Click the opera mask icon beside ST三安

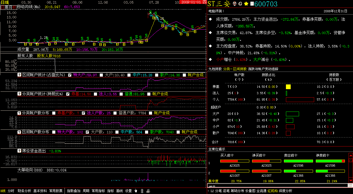(x=234, y=4)
